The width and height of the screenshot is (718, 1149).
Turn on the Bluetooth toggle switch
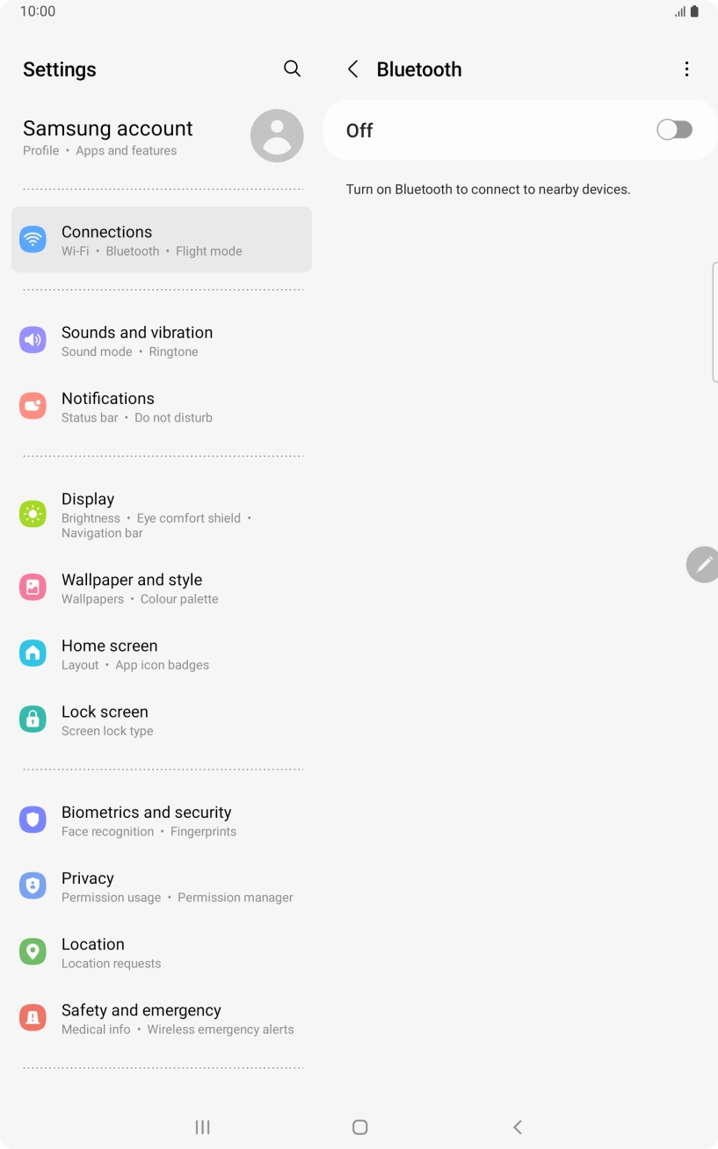coord(674,130)
